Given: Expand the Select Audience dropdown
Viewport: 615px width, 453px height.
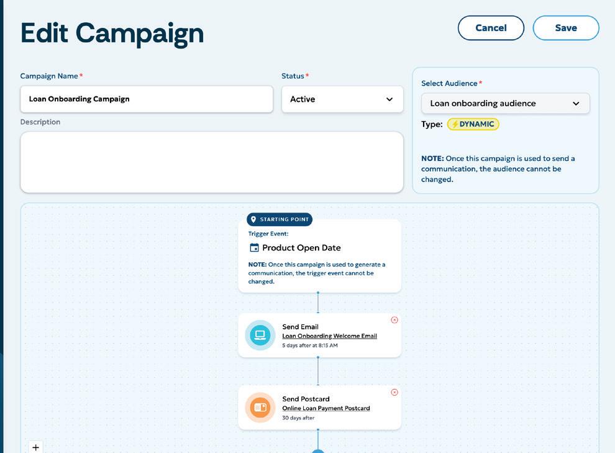Looking at the screenshot, I should click(x=505, y=103).
